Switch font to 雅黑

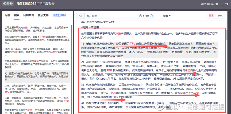pyautogui.click(x=211, y=16)
